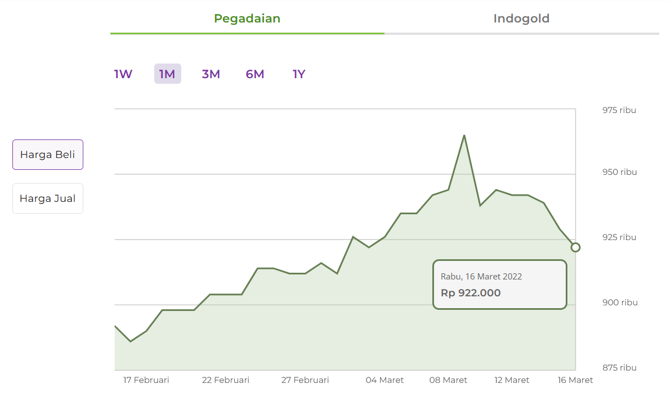Image resolution: width=671 pixels, height=397 pixels.
Task: Switch to the Indogold tab
Action: point(521,19)
